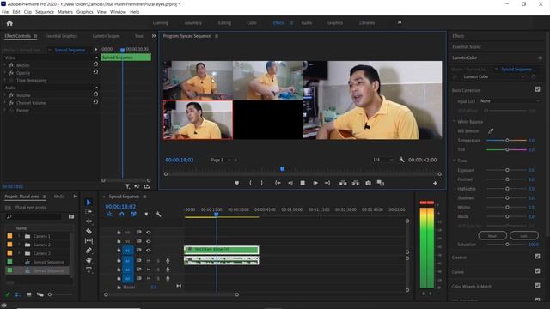
Task: Select the Pen tool
Action: pyautogui.click(x=89, y=251)
